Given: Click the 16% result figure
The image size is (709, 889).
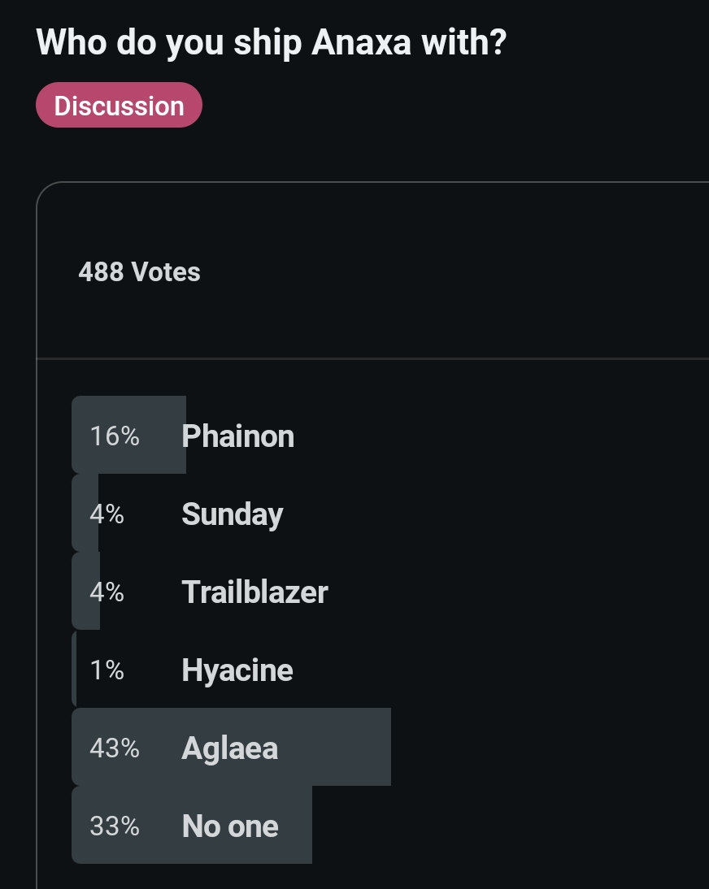Looking at the screenshot, I should coord(115,436).
